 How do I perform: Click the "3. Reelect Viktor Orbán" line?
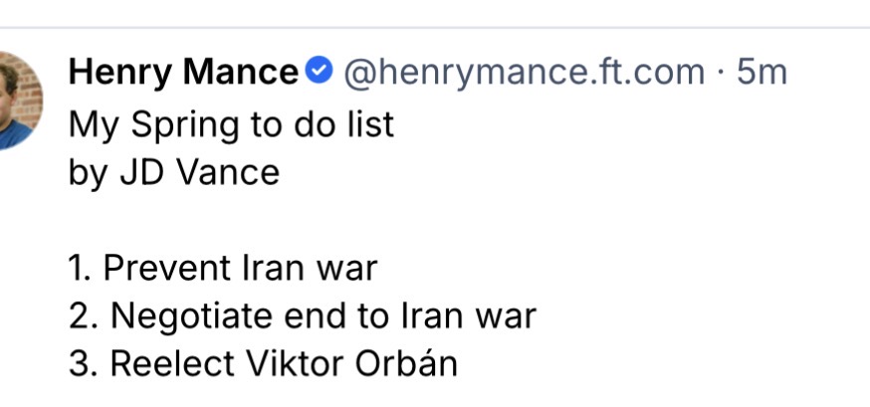pos(264,363)
